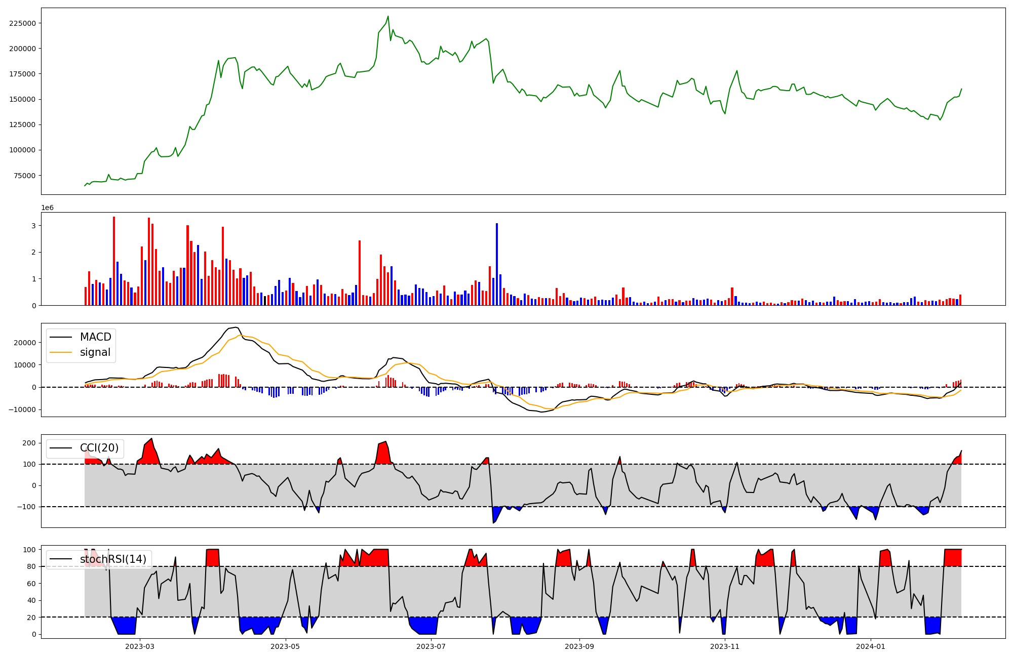The image size is (1013, 658).
Task: Click the stochRSI(14) legend entry
Action: (112, 559)
